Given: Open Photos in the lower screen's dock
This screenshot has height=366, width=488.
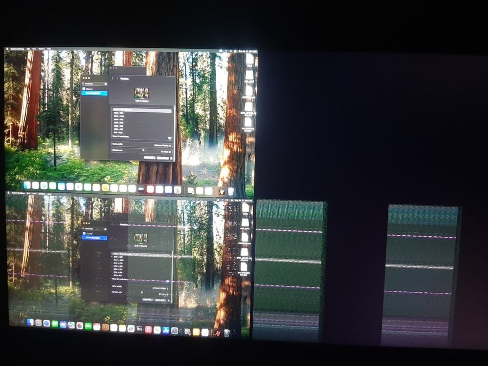Looking at the screenshot, I should click(80, 325).
